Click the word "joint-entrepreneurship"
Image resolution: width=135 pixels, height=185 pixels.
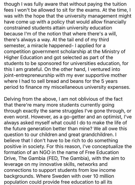coord(29,75)
